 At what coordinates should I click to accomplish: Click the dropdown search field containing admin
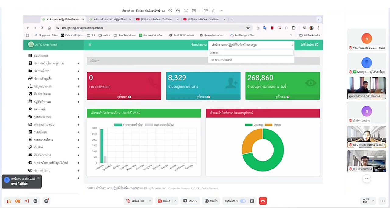point(251,53)
